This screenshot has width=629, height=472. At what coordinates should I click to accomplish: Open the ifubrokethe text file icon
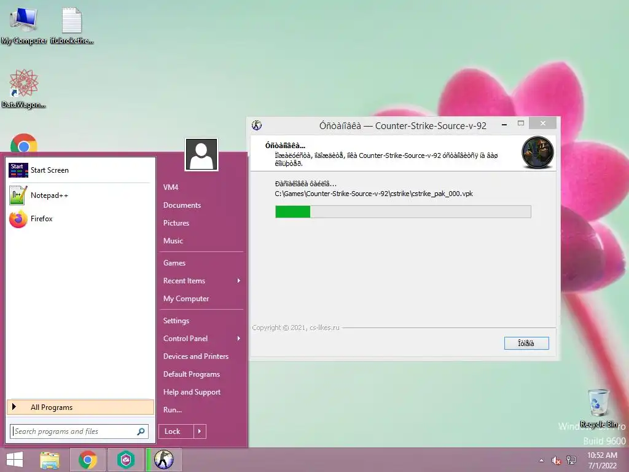[x=72, y=26]
